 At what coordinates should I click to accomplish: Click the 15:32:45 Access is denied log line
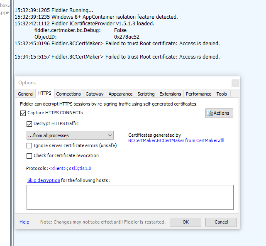pyautogui.click(x=117, y=44)
